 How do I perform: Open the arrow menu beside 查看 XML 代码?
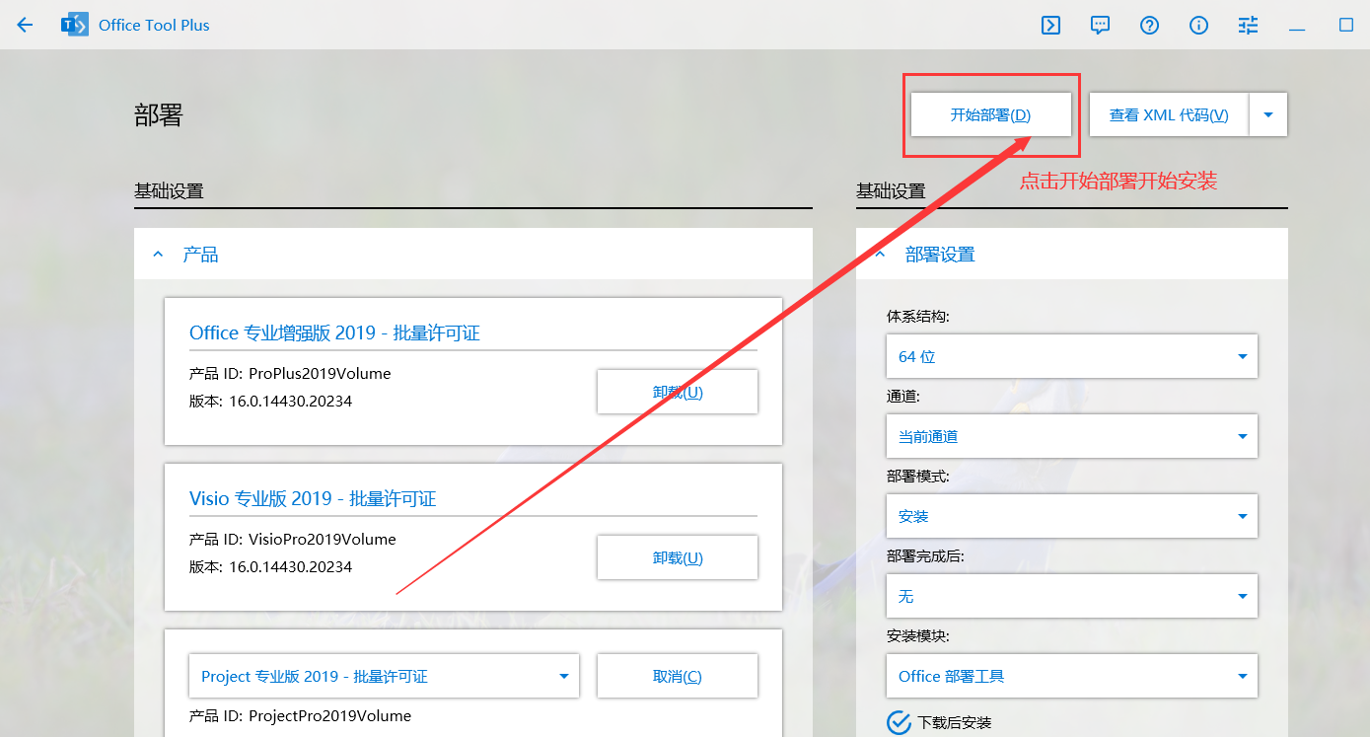tap(1268, 114)
